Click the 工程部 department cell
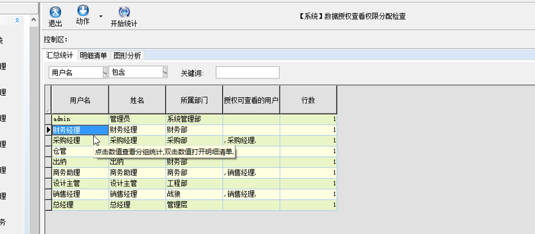Image resolution: width=535 pixels, height=234 pixels. [x=194, y=183]
